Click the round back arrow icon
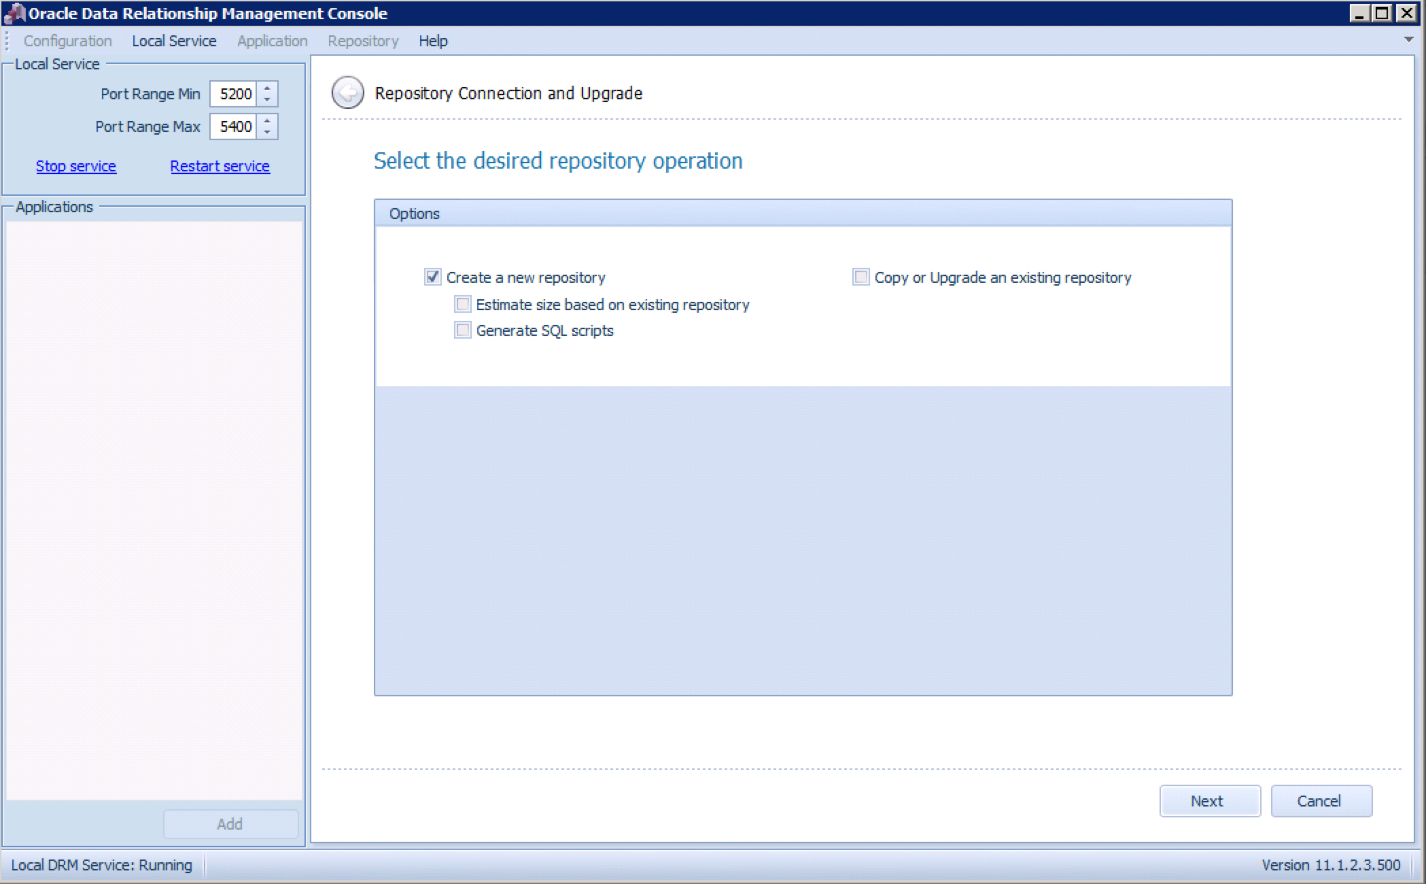This screenshot has height=884, width=1426. click(347, 92)
